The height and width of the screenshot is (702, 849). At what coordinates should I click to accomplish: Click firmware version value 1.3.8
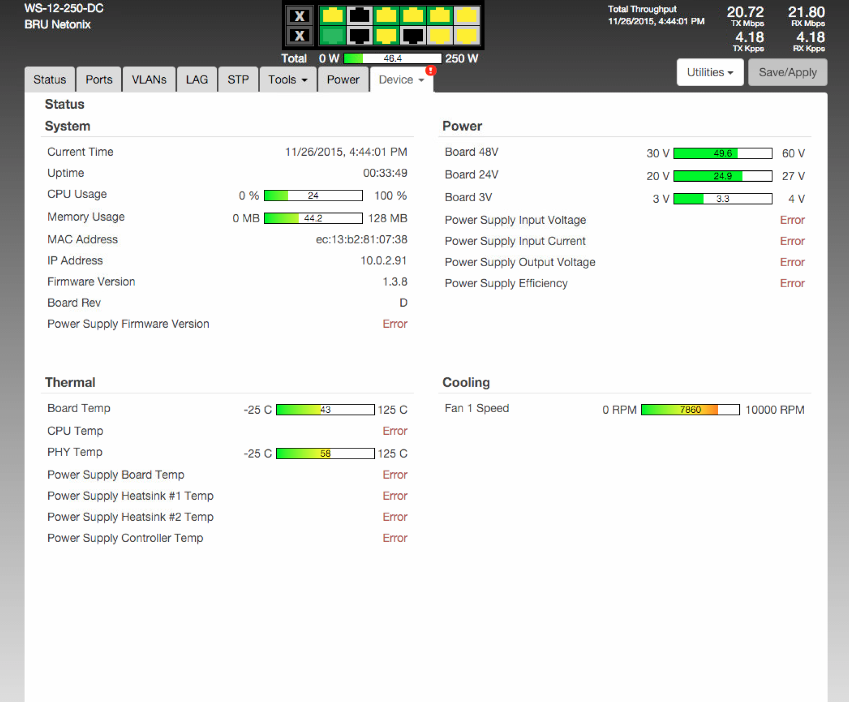pyautogui.click(x=395, y=281)
